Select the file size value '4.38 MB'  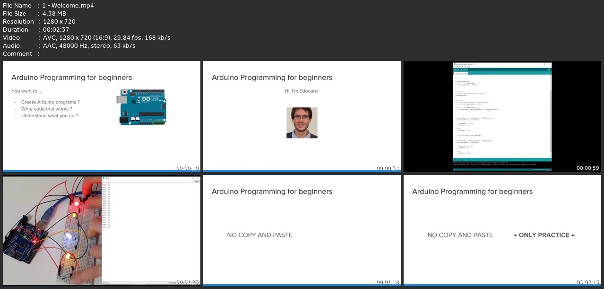tap(54, 14)
